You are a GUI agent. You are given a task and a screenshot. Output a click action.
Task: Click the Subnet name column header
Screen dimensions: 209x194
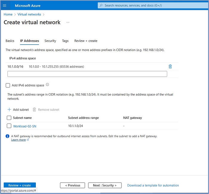[22, 118]
